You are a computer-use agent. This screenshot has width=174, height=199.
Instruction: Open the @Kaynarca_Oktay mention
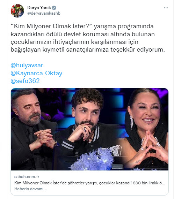(36, 73)
